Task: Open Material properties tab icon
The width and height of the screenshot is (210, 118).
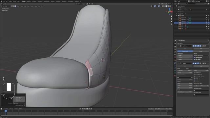Action: [x=175, y=76]
